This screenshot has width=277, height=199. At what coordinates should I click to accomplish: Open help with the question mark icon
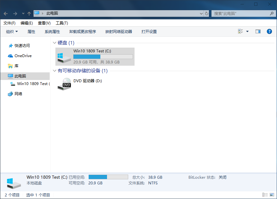[269, 31]
